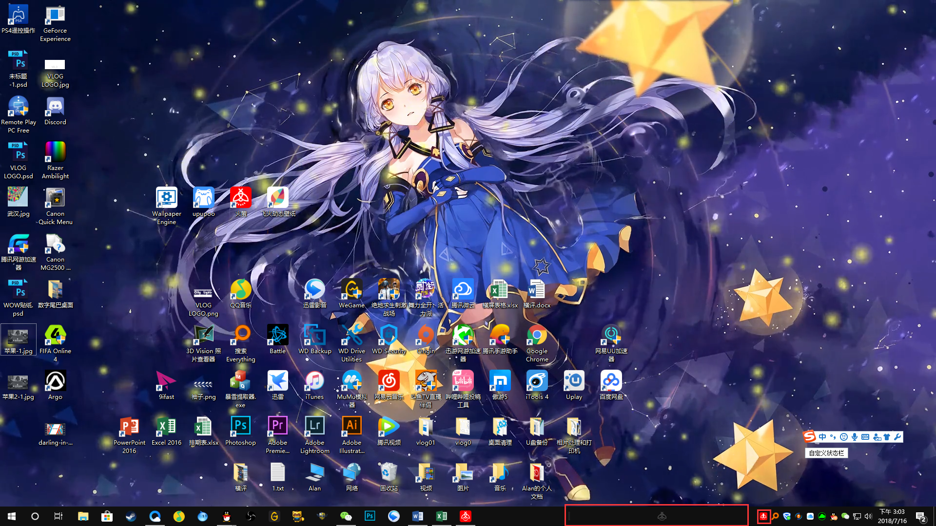The height and width of the screenshot is (526, 936).
Task: Select the WD Backup desktop icon
Action: 314,339
